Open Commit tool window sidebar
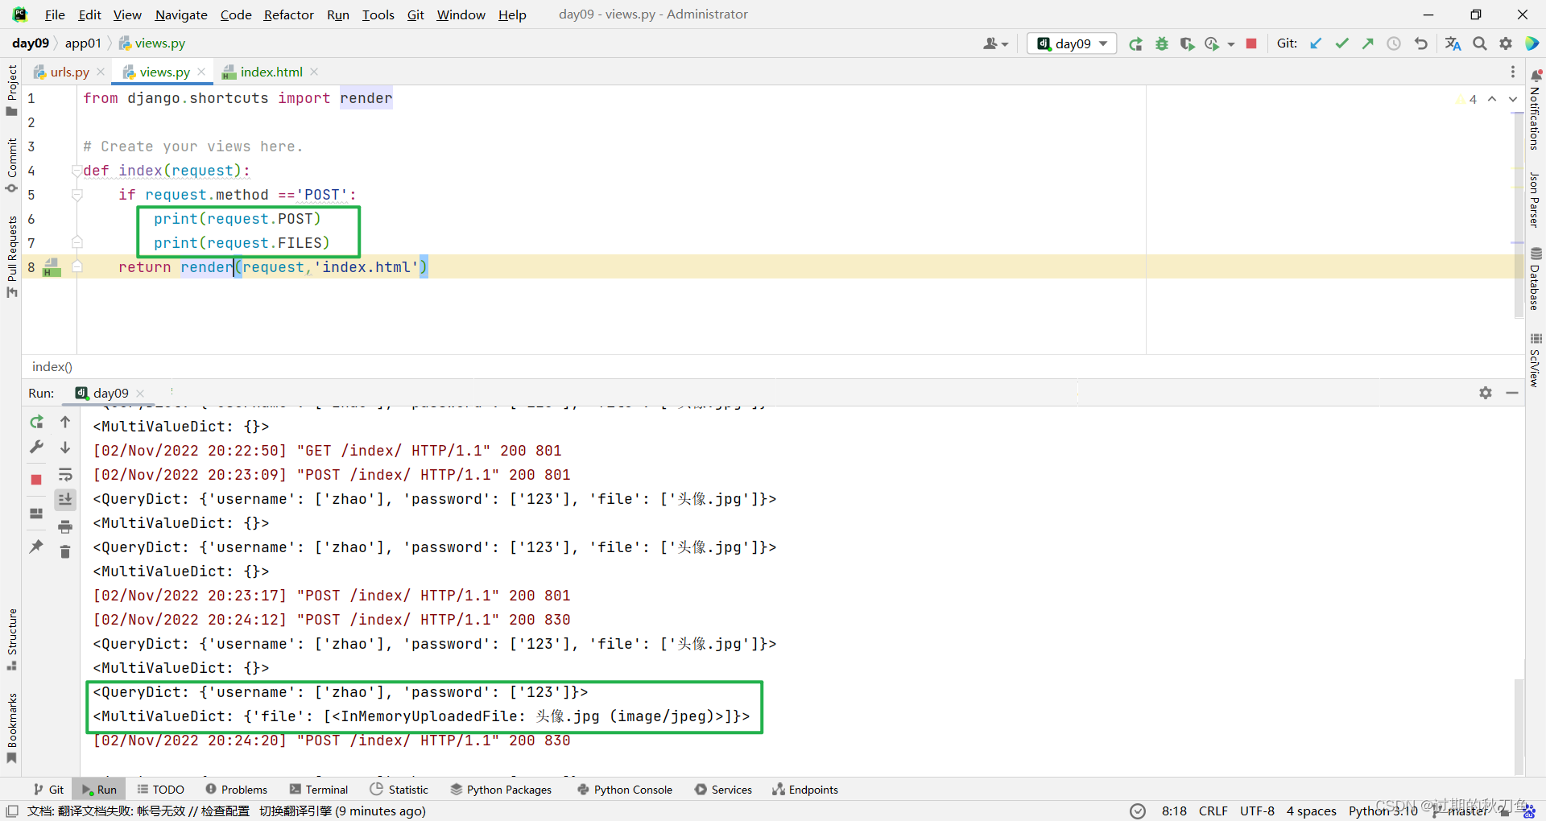1546x821 pixels. pyautogui.click(x=11, y=166)
